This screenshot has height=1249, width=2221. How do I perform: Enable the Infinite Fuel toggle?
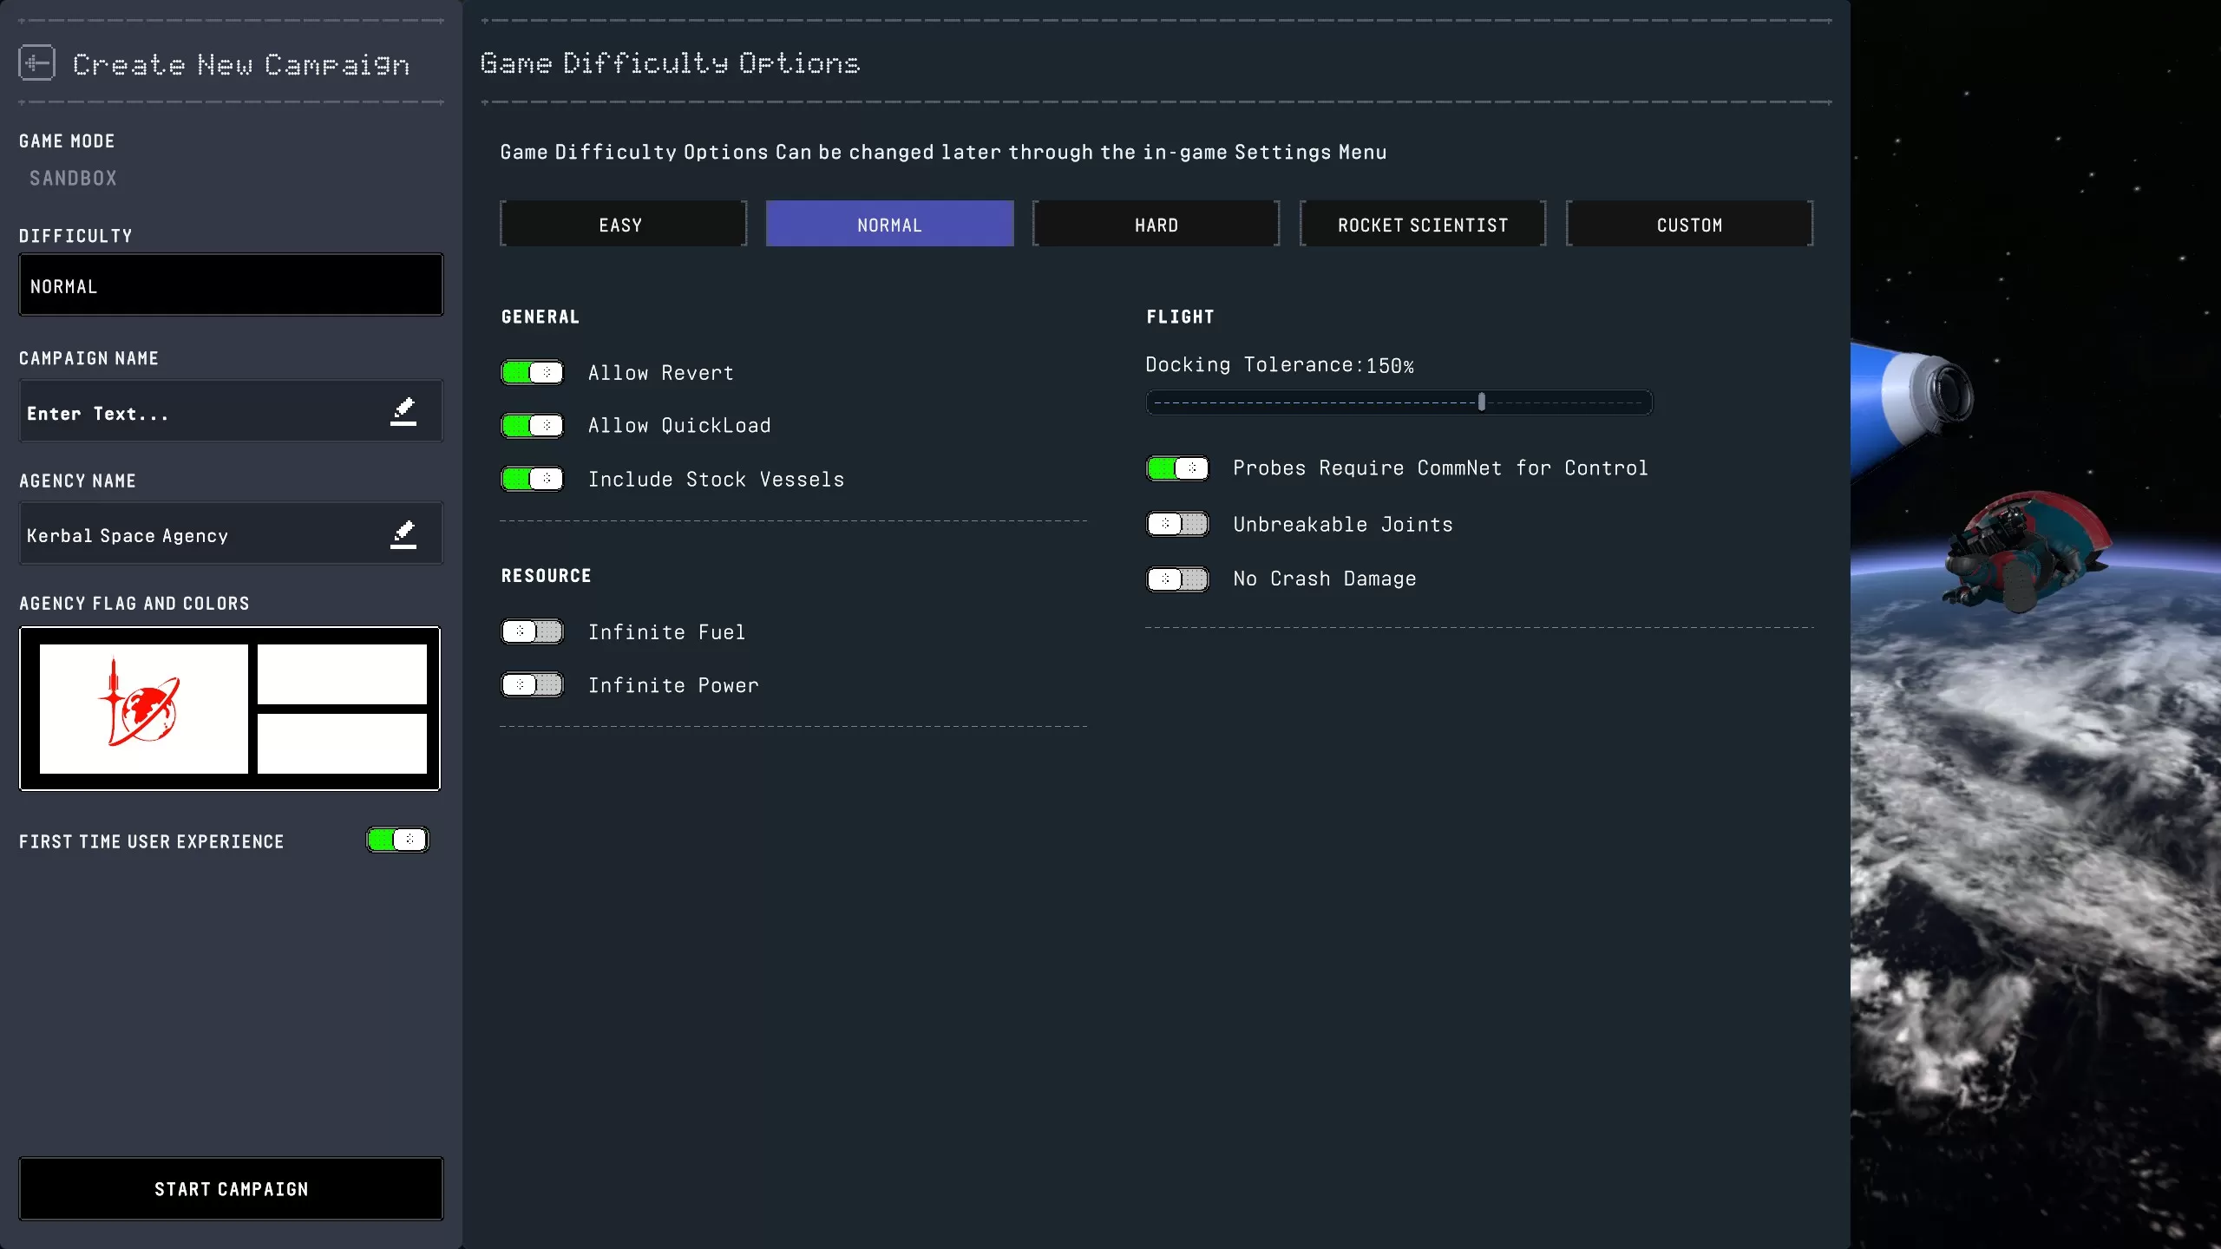click(532, 631)
